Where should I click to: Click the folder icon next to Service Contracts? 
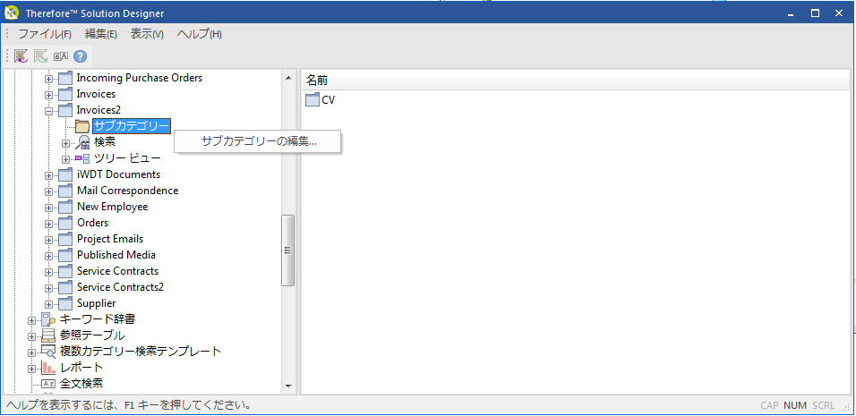tap(65, 271)
